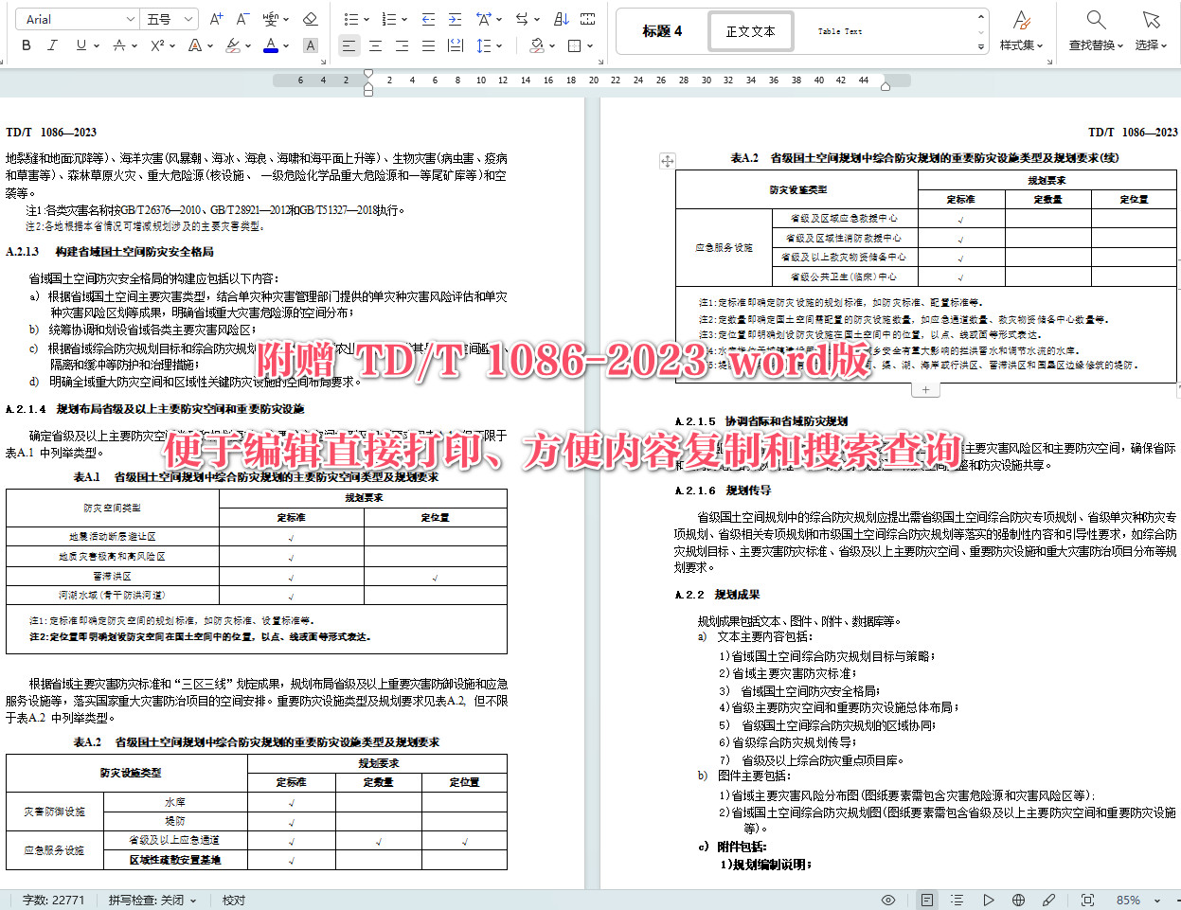Toggle bold formatting
The width and height of the screenshot is (1181, 910).
(27, 45)
